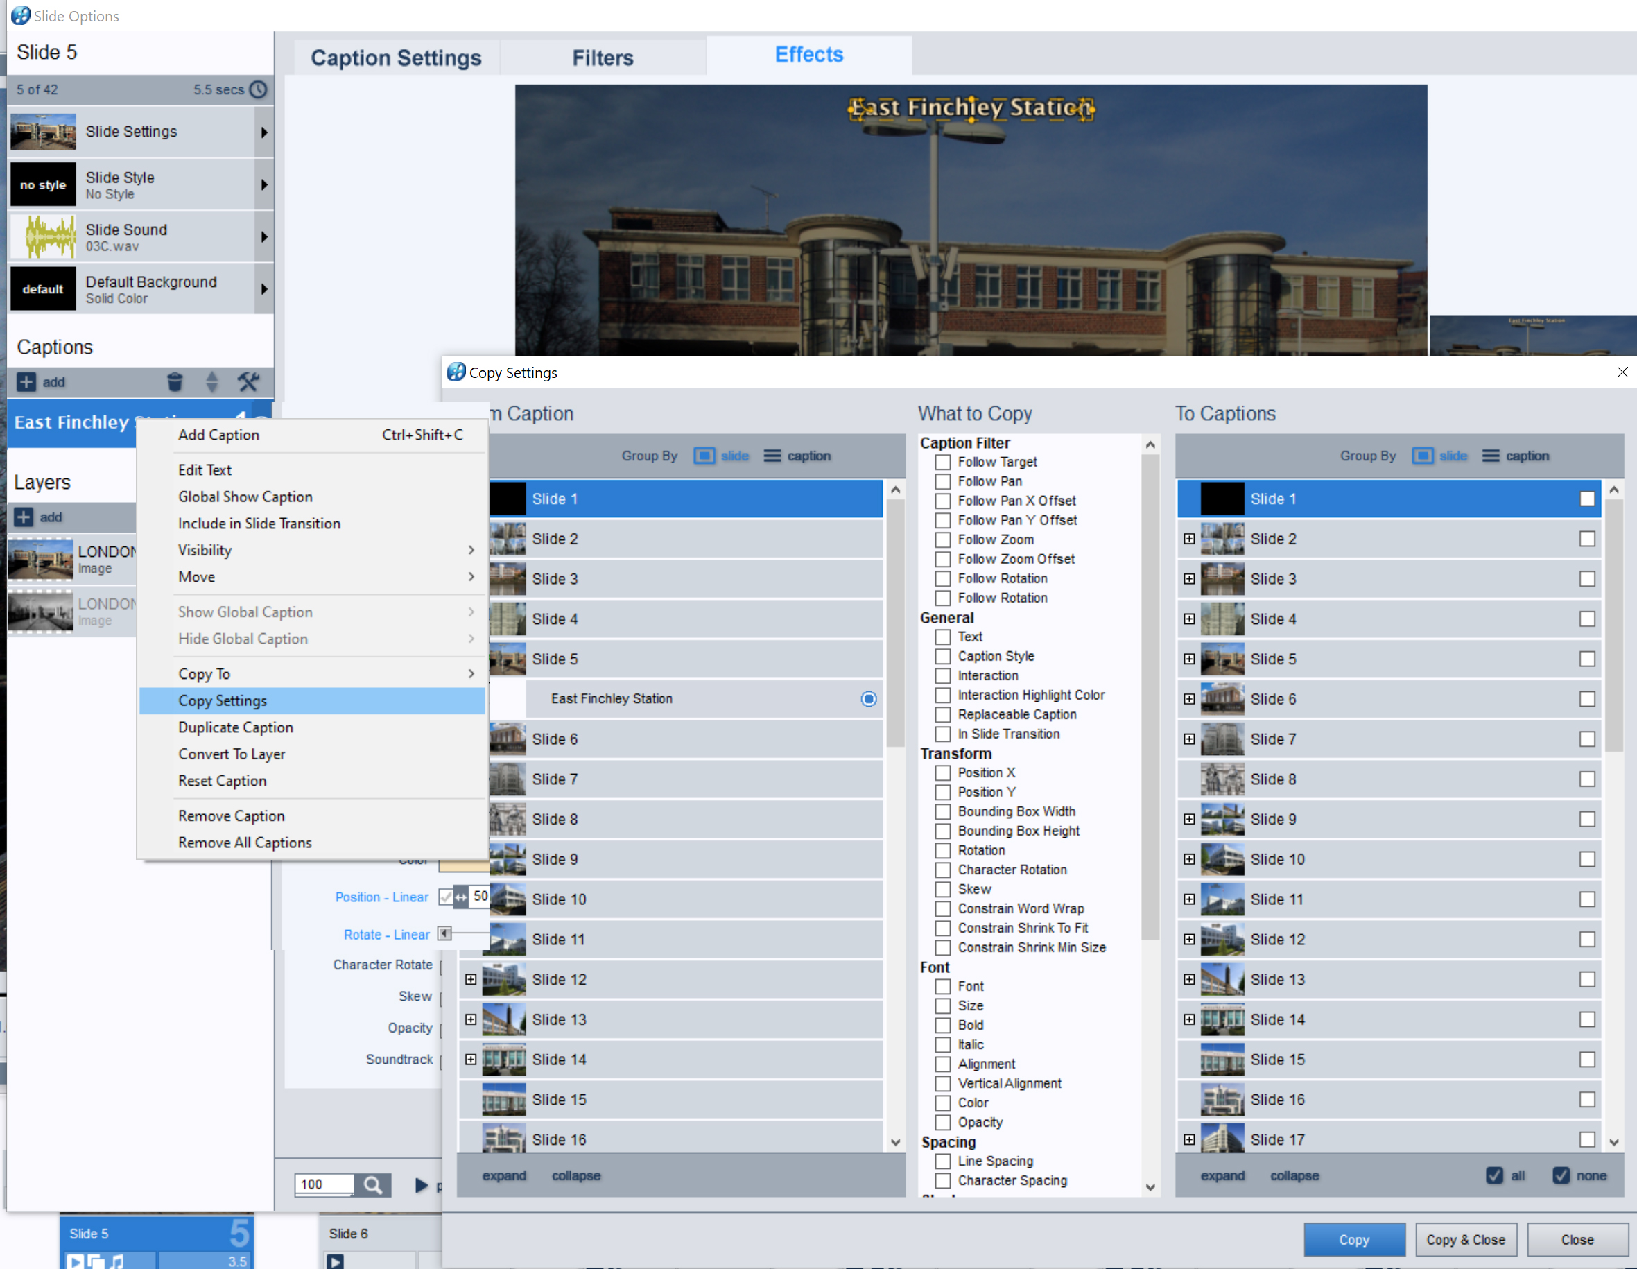Image resolution: width=1637 pixels, height=1269 pixels.
Task: Click the add caption plus icon
Action: click(x=26, y=382)
